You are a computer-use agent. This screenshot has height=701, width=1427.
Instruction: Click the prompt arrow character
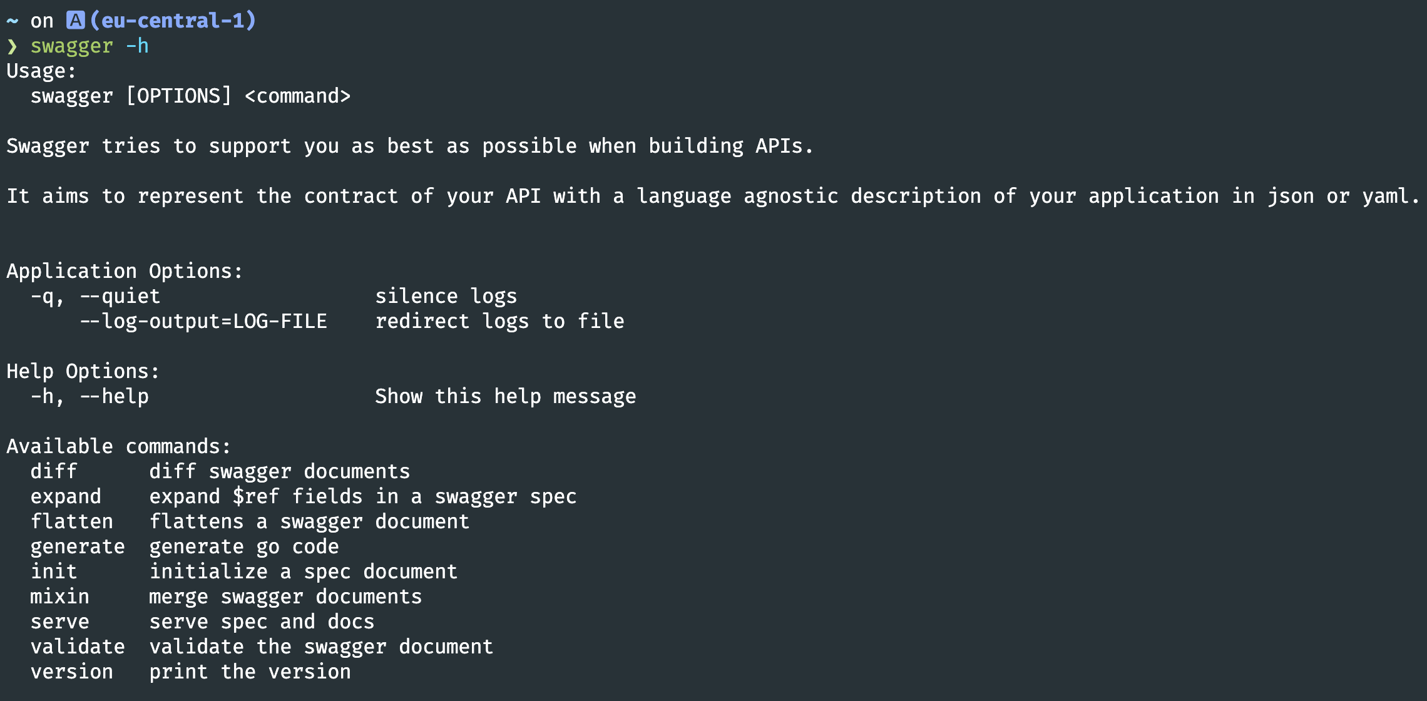pos(12,46)
